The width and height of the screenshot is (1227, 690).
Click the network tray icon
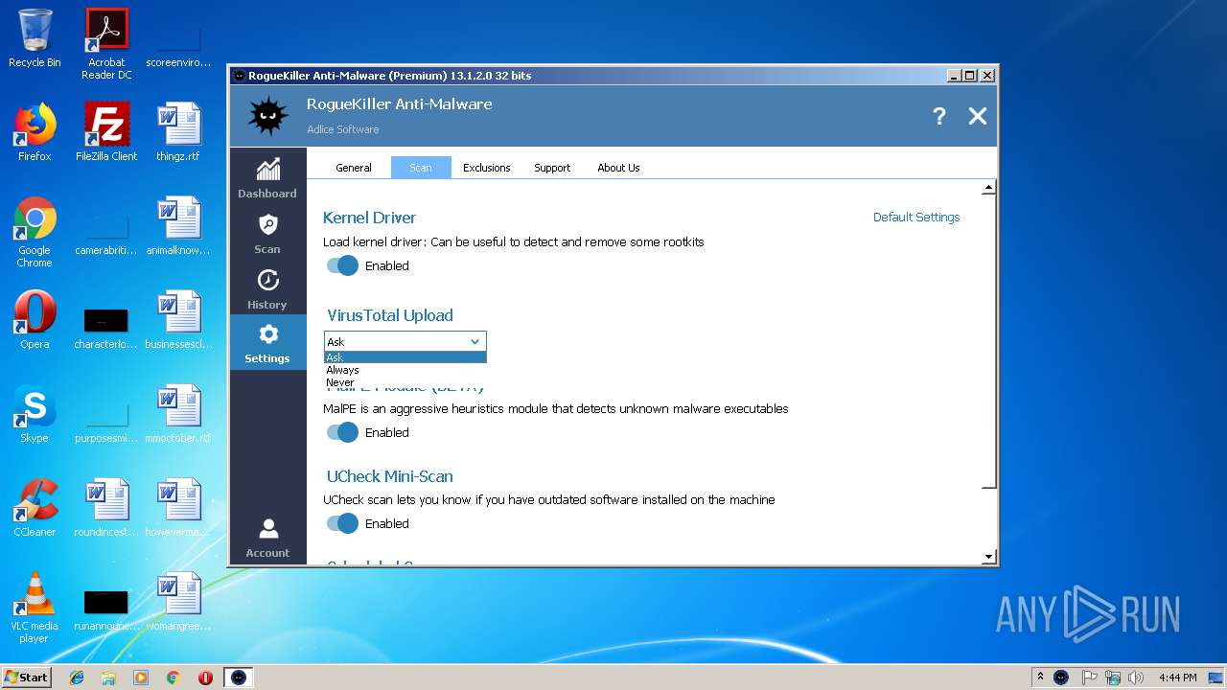tap(1113, 678)
